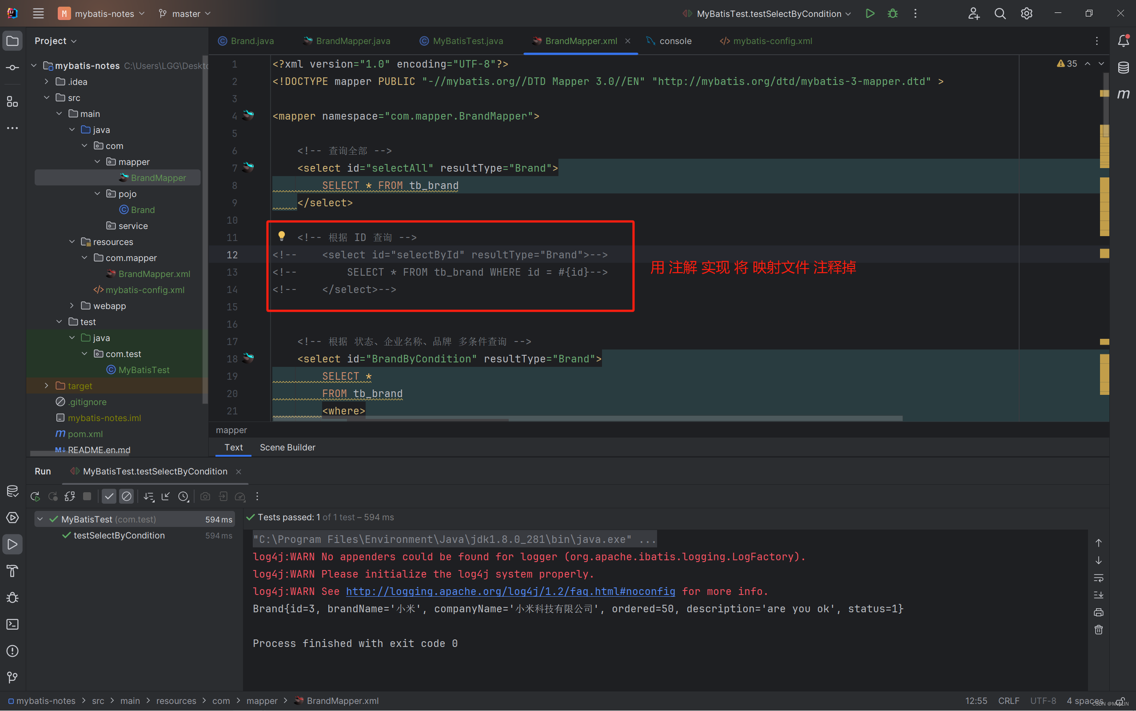Open the Terminal tool window icon
The width and height of the screenshot is (1136, 711).
pos(13,624)
